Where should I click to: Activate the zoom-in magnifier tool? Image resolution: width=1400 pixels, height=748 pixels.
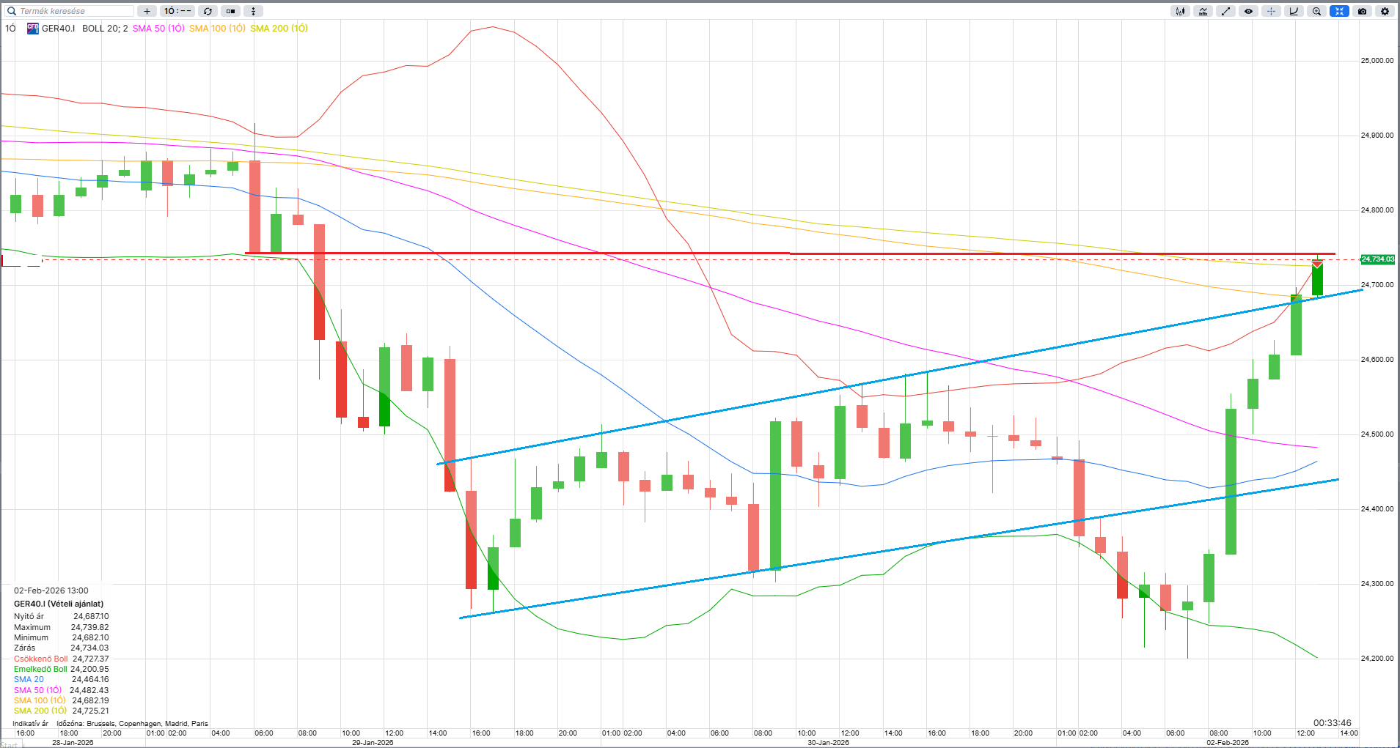[1316, 11]
